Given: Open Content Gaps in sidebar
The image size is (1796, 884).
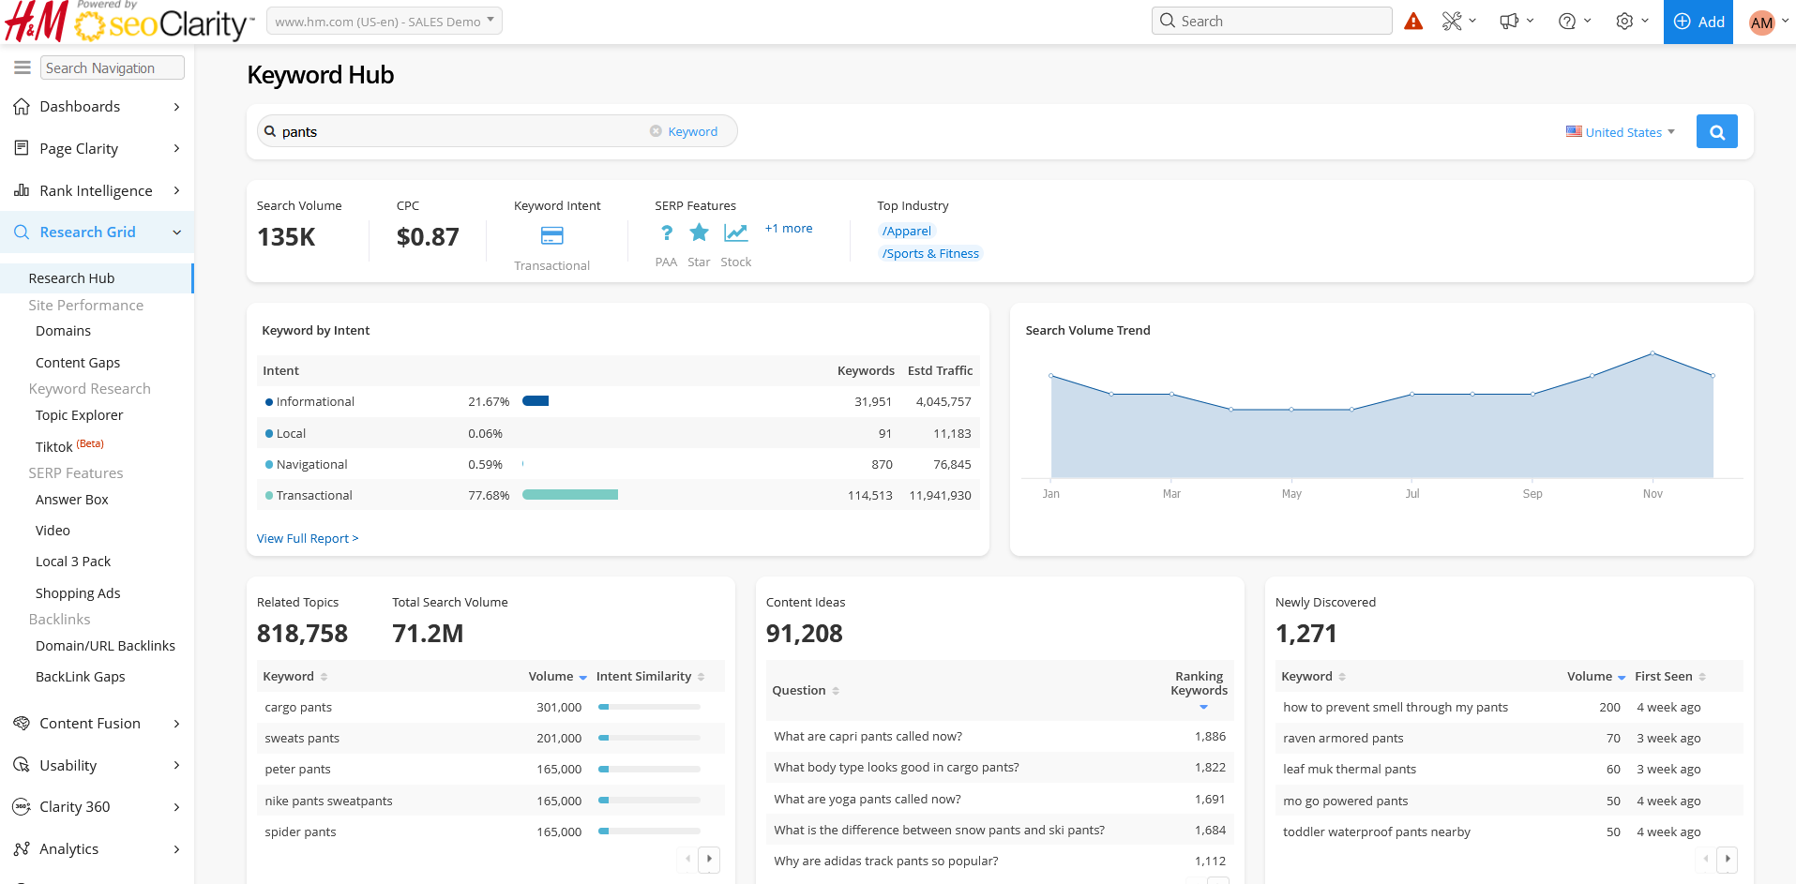Looking at the screenshot, I should (78, 363).
